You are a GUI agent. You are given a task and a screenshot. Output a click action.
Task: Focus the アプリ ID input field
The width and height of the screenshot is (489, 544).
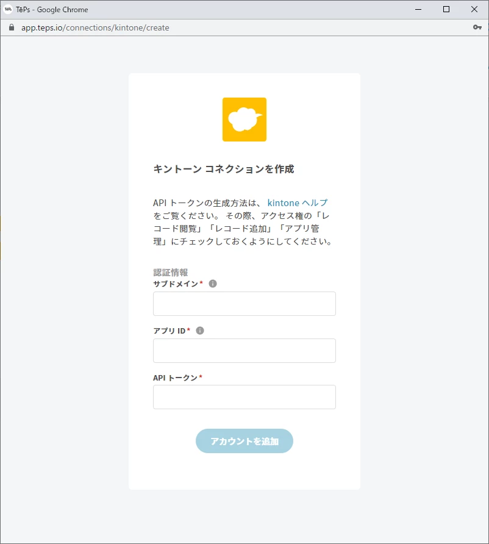[245, 351]
